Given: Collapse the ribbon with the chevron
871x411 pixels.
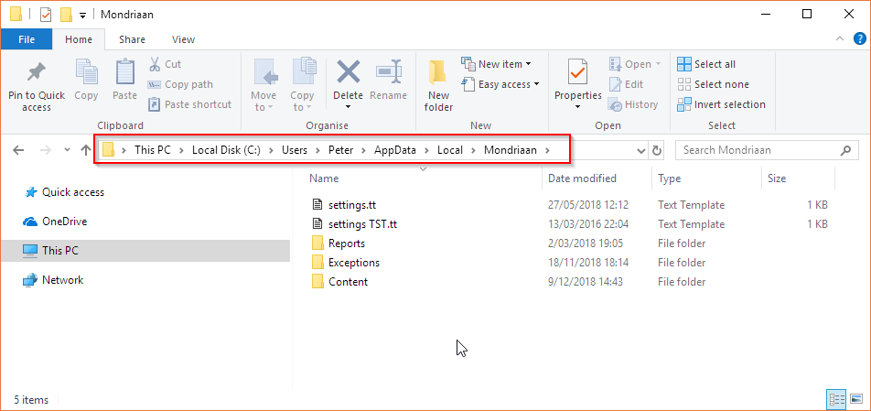Looking at the screenshot, I should pyautogui.click(x=839, y=38).
